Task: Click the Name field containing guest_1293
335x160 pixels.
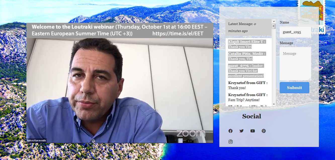Action: tap(295, 32)
